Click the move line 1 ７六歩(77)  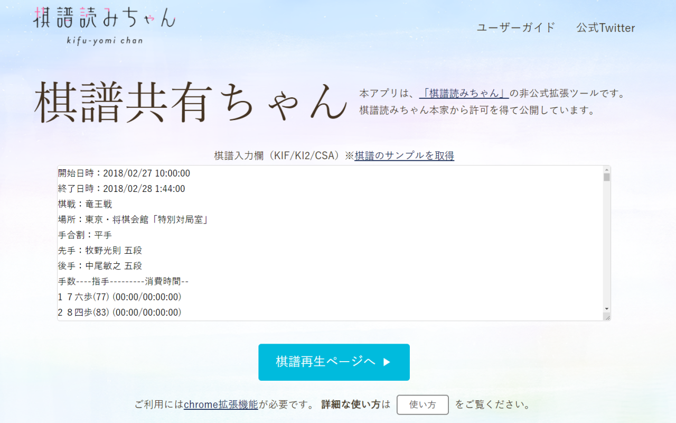click(x=120, y=297)
